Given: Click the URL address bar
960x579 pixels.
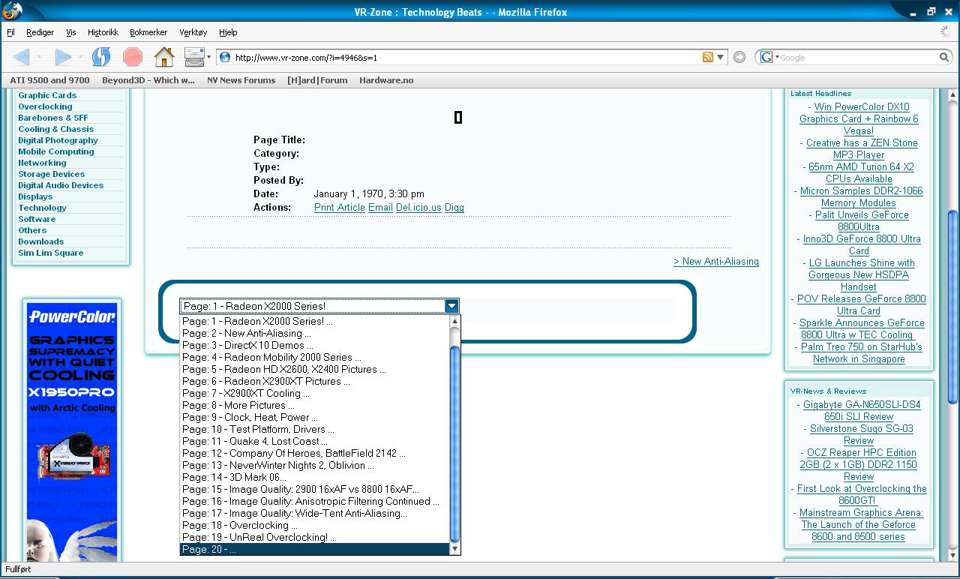Looking at the screenshot, I should [x=465, y=57].
